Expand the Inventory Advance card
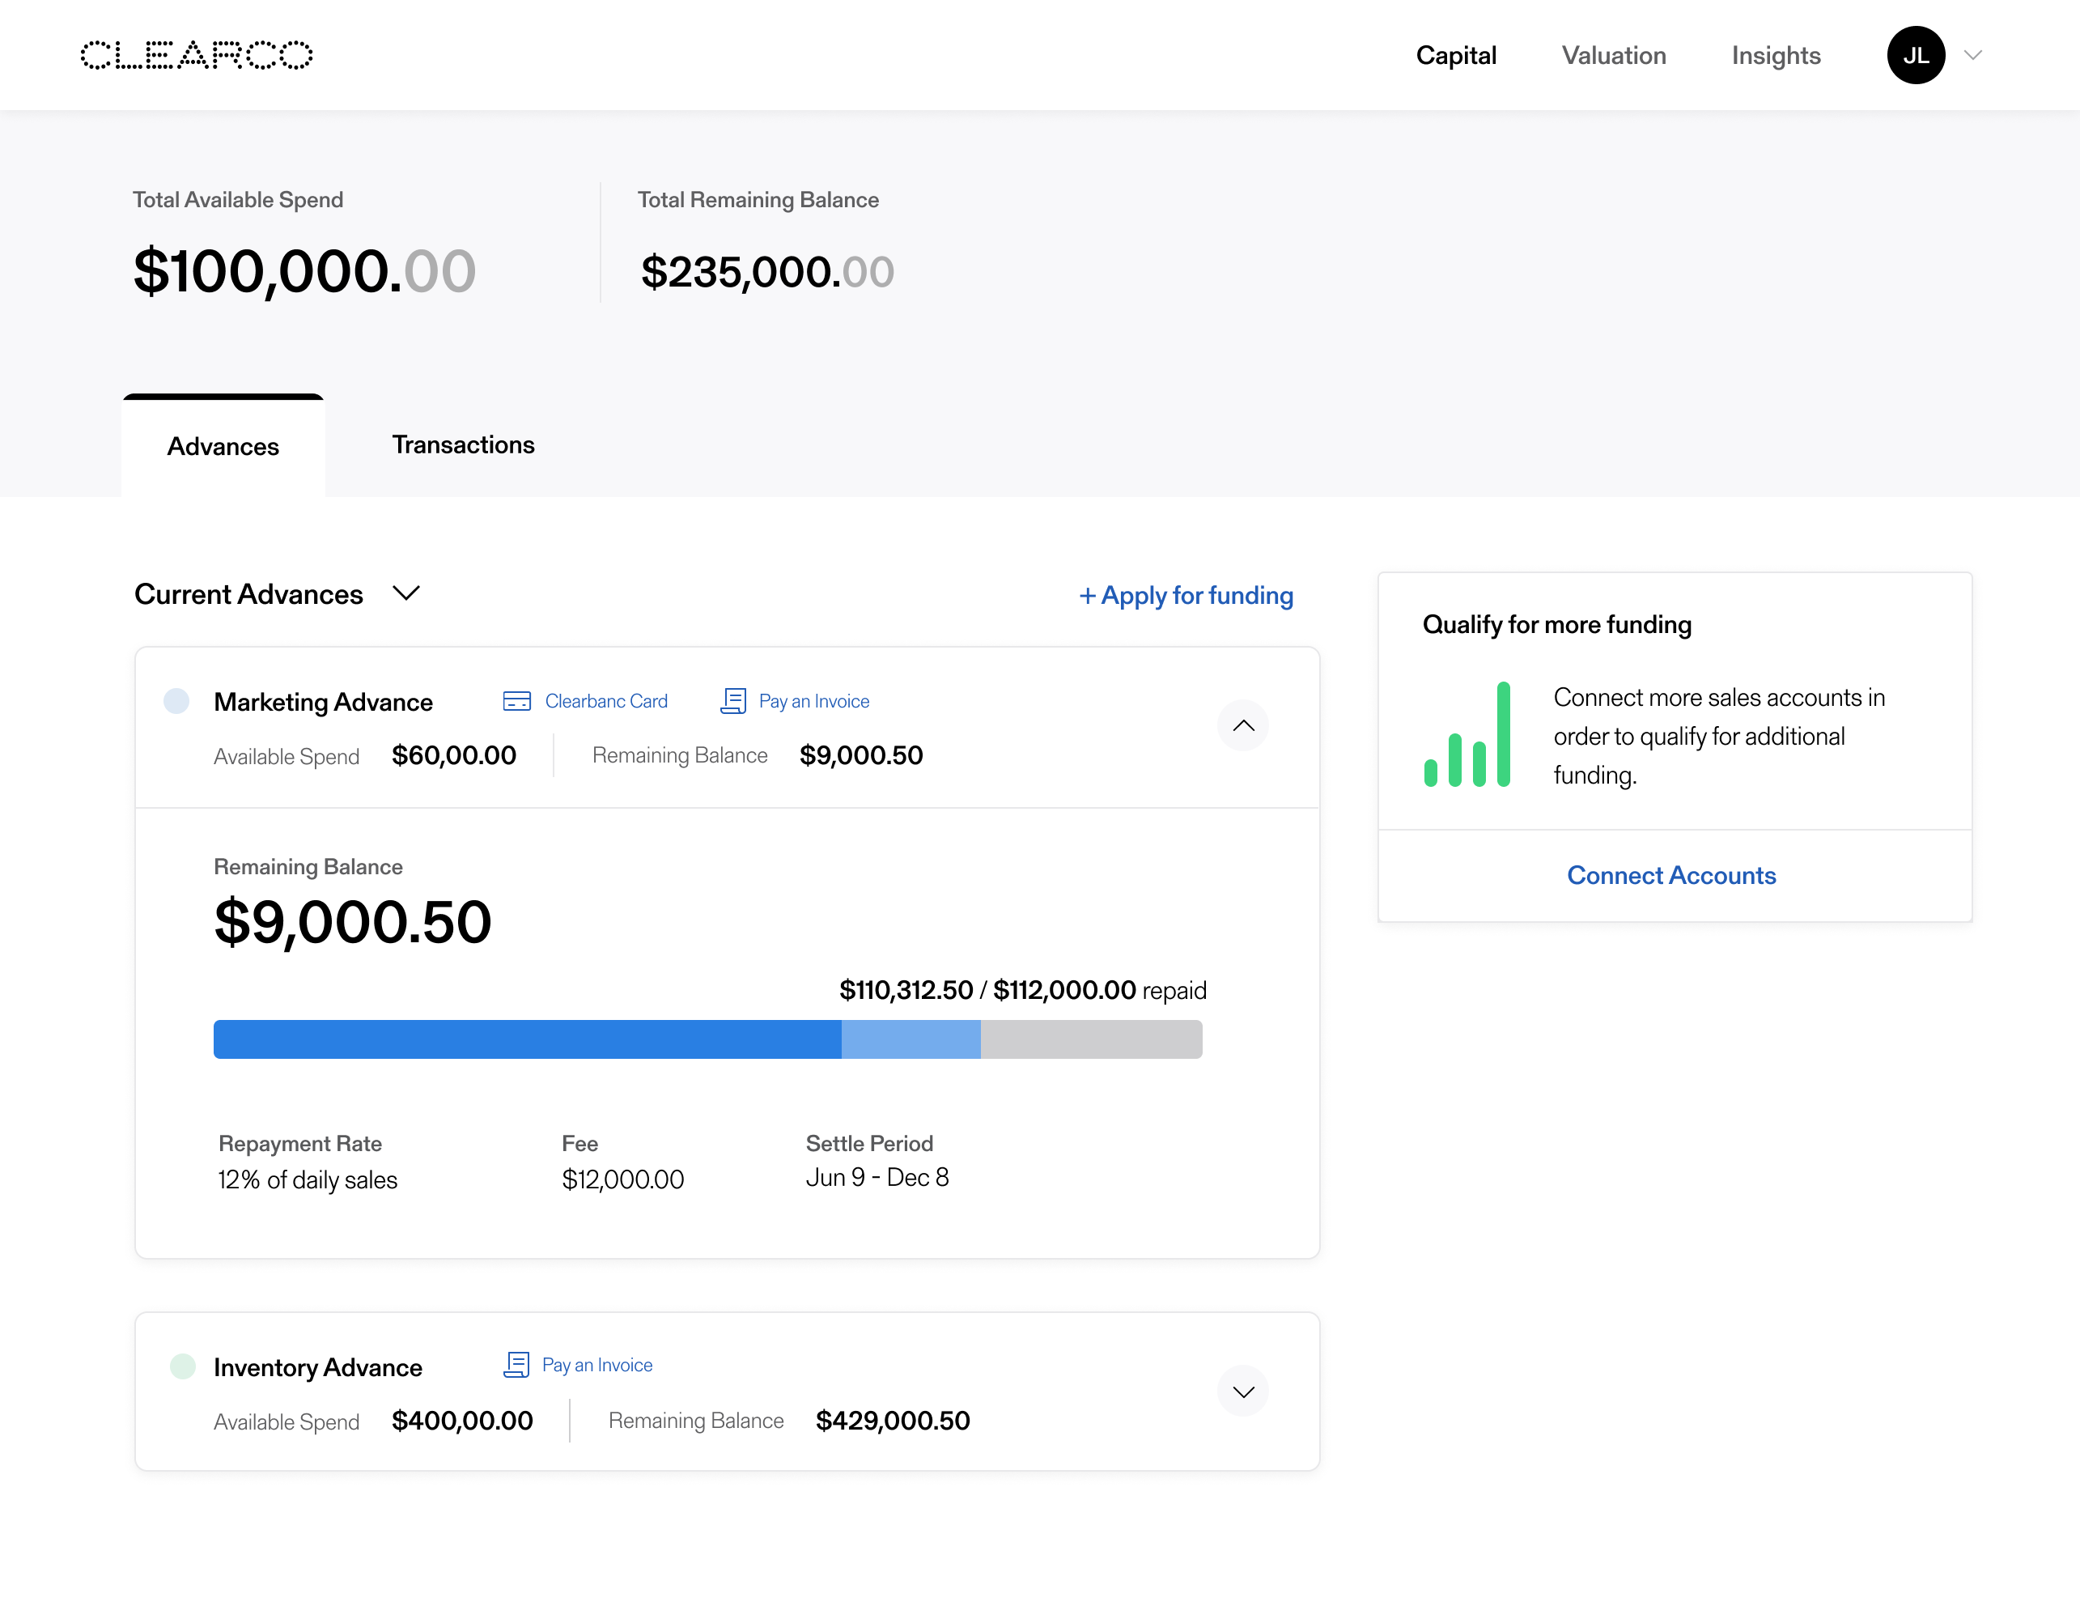The width and height of the screenshot is (2080, 1619). [x=1243, y=1392]
